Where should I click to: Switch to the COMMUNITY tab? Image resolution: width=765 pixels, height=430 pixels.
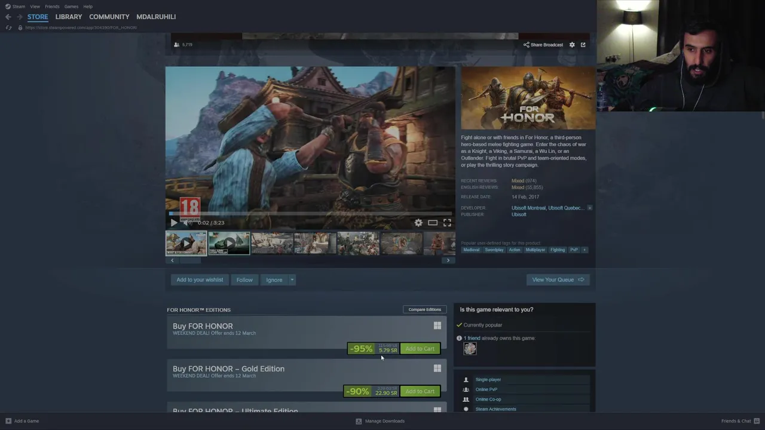coord(109,17)
